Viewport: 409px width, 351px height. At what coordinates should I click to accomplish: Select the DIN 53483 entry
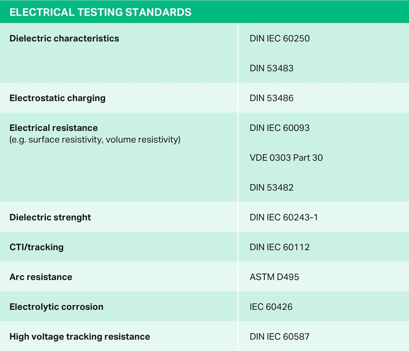271,69
